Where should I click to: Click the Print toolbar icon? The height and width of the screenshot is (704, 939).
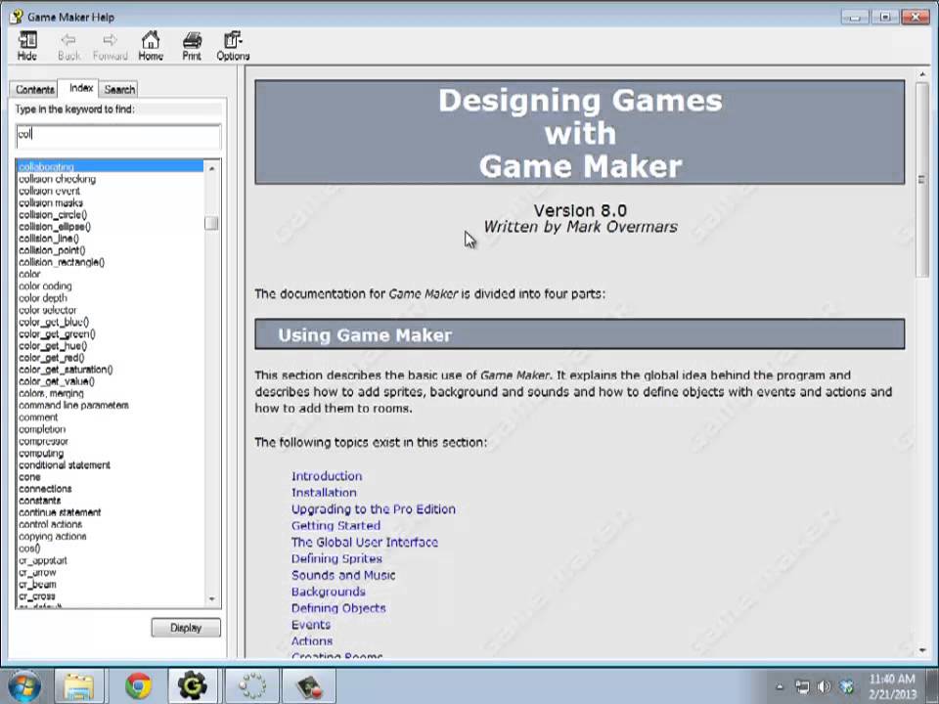(x=192, y=46)
